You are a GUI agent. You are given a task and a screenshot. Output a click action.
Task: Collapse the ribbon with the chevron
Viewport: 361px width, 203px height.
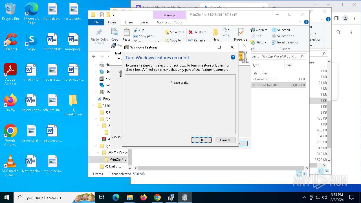tap(300, 22)
